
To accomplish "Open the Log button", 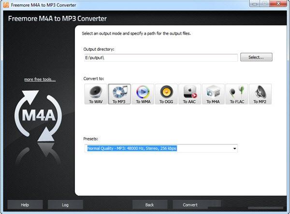I will 65,205.
